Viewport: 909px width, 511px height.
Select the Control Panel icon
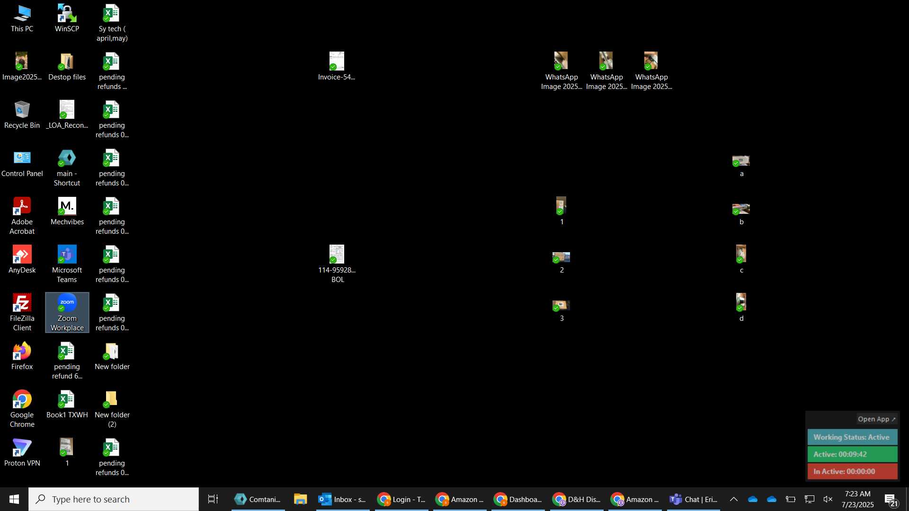pyautogui.click(x=22, y=164)
